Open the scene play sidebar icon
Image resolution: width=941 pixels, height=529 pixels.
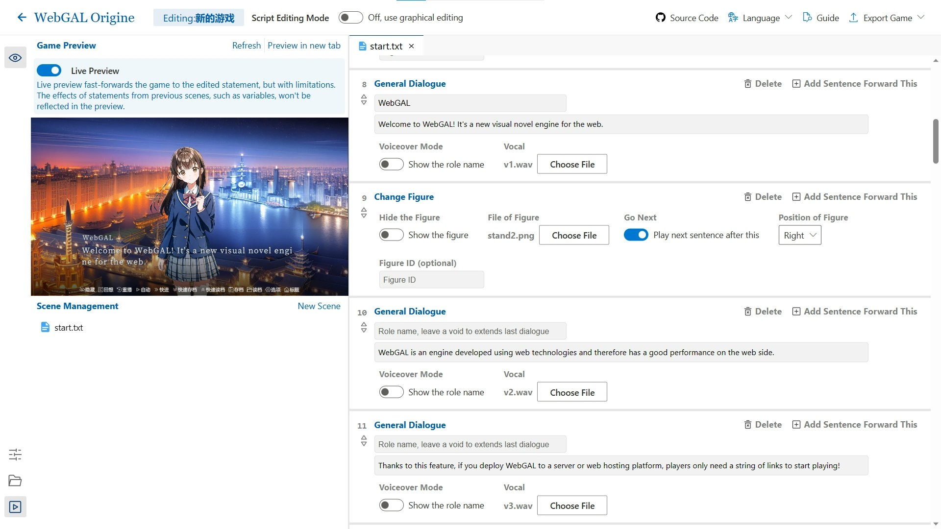tap(15, 507)
